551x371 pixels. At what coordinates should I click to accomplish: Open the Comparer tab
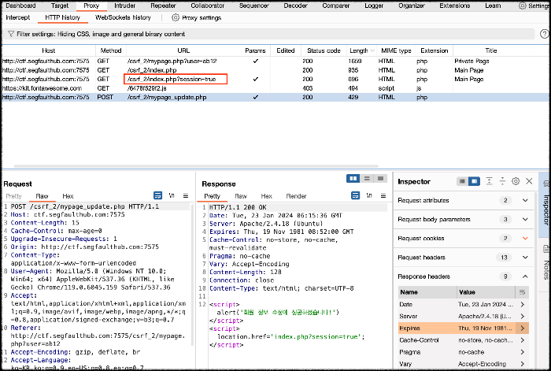[x=336, y=6]
